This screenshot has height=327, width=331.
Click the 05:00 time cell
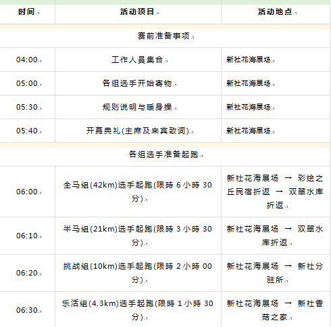(x=27, y=83)
